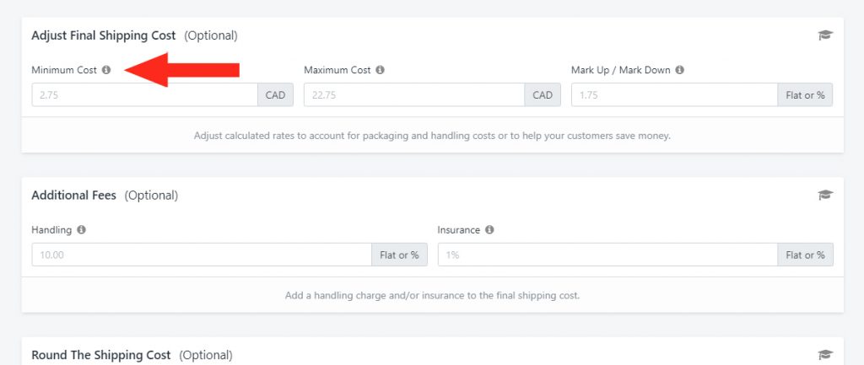The image size is (864, 365).
Task: Click the Flat or % addon beside Mark Up
Action: [805, 94]
